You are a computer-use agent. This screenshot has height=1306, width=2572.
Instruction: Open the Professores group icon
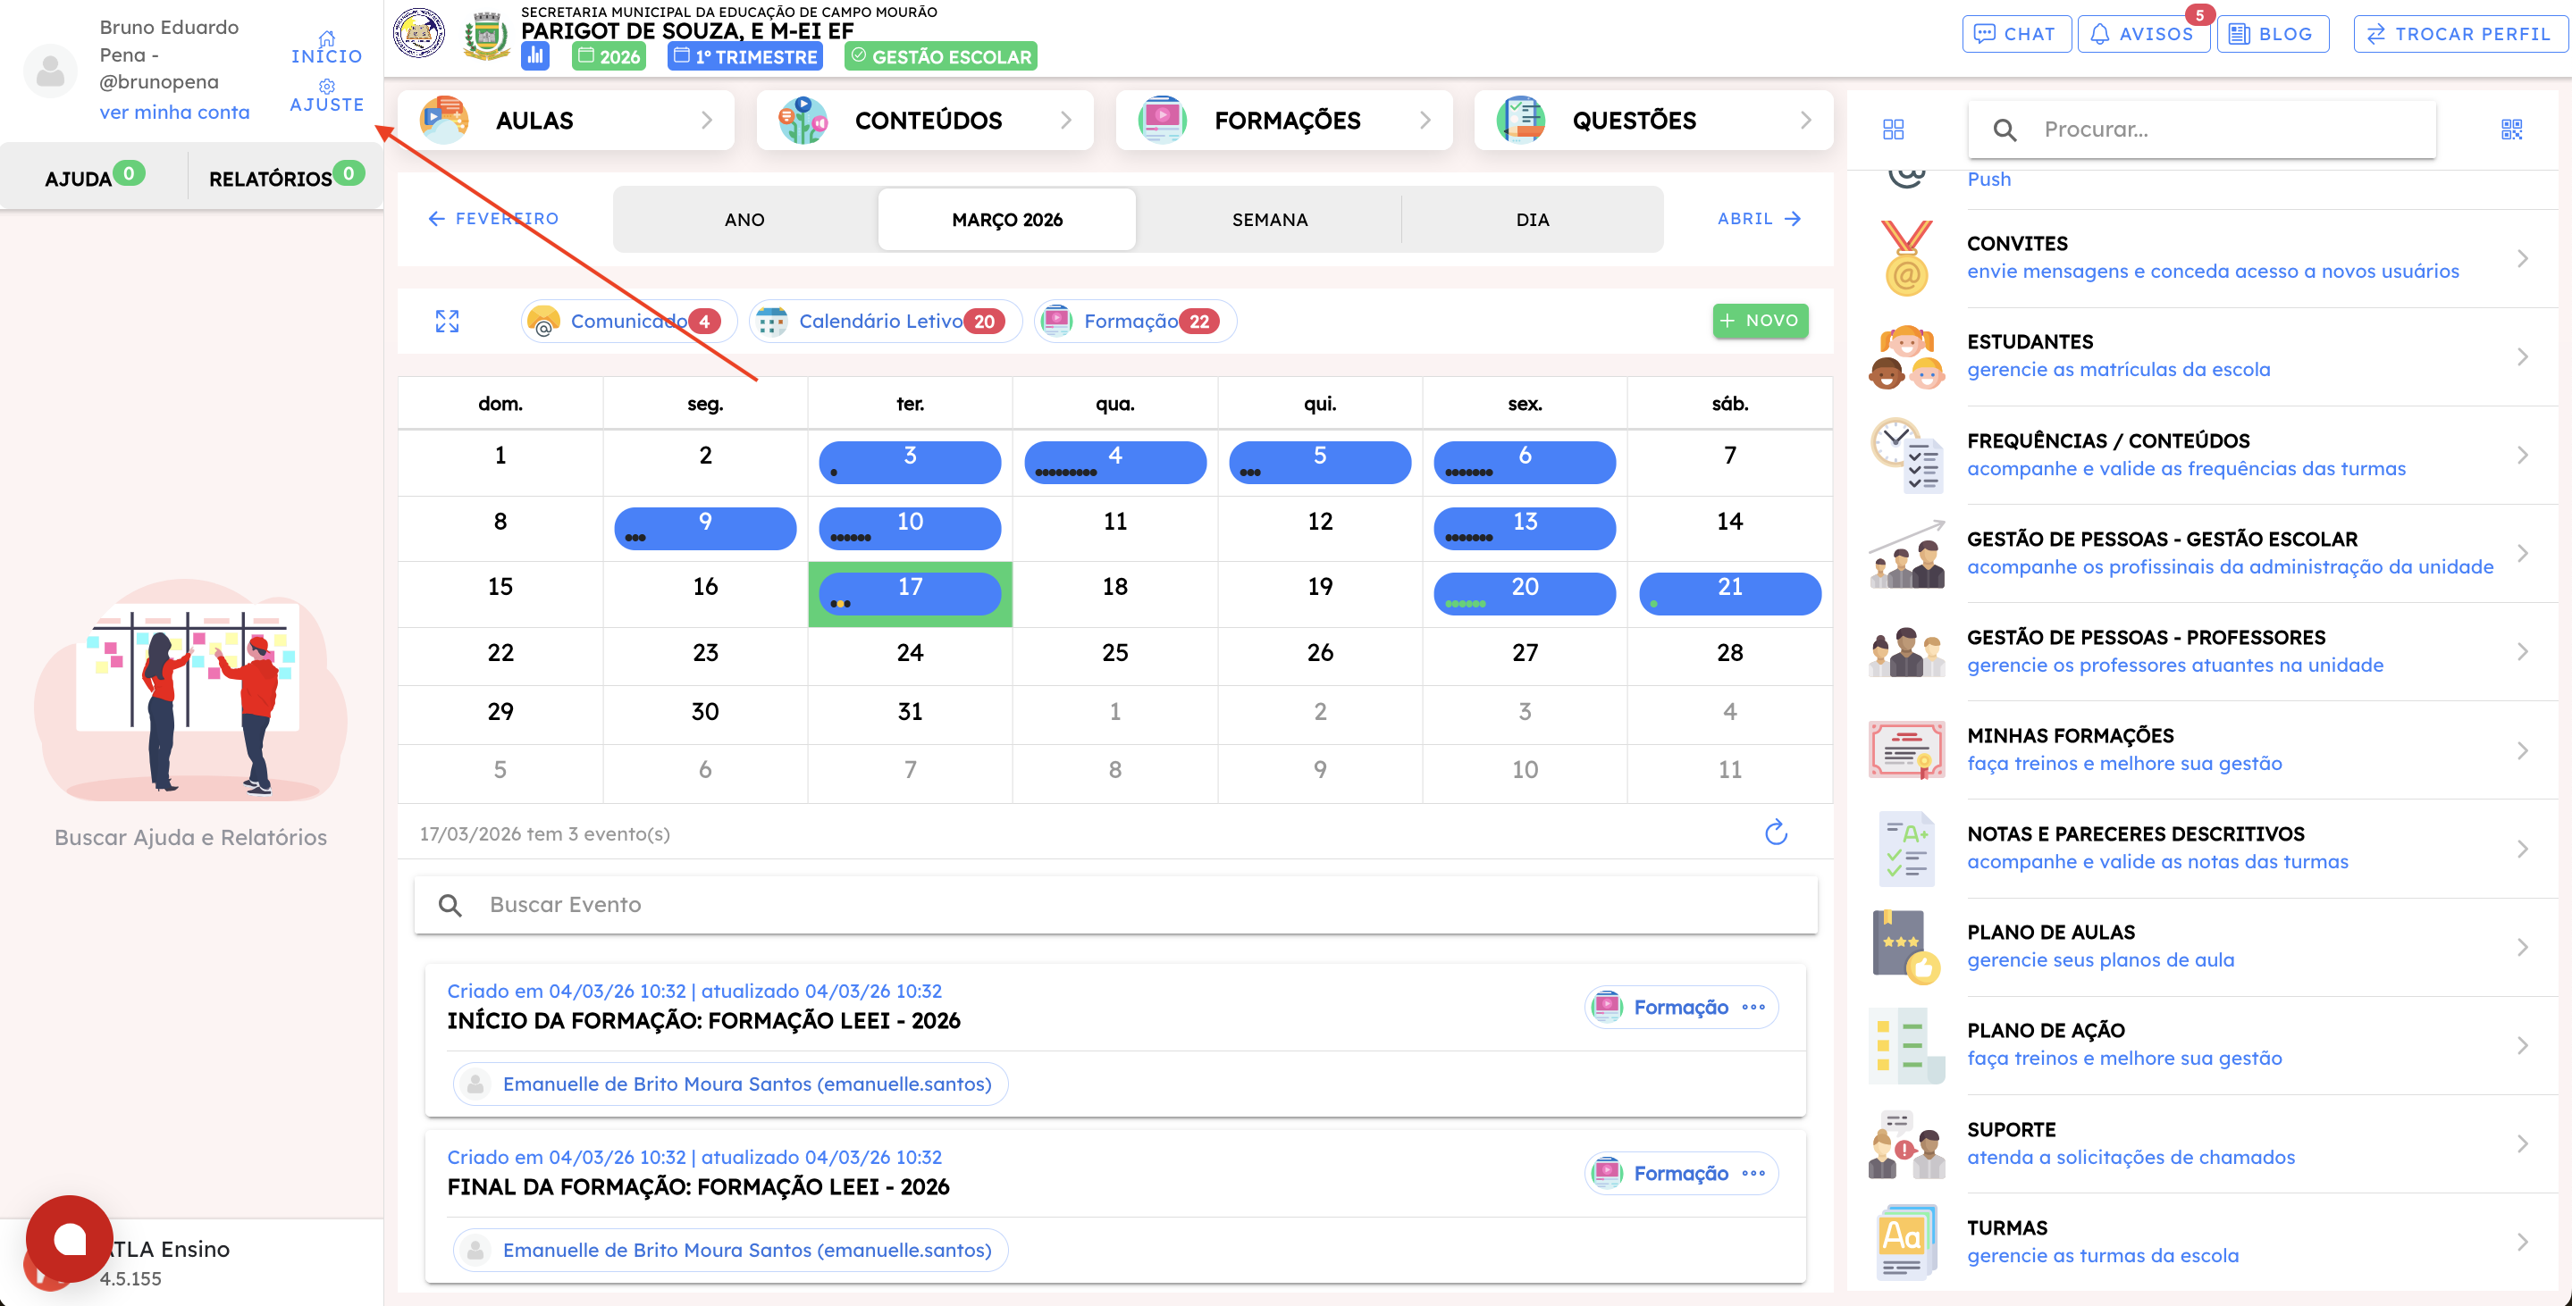click(x=1906, y=651)
